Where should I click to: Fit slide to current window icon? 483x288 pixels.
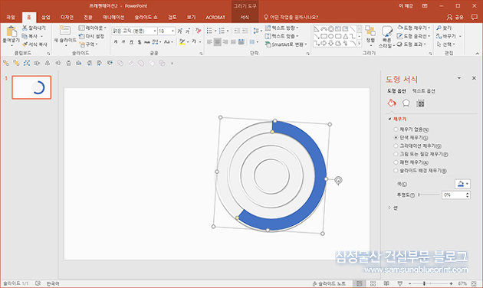475,283
